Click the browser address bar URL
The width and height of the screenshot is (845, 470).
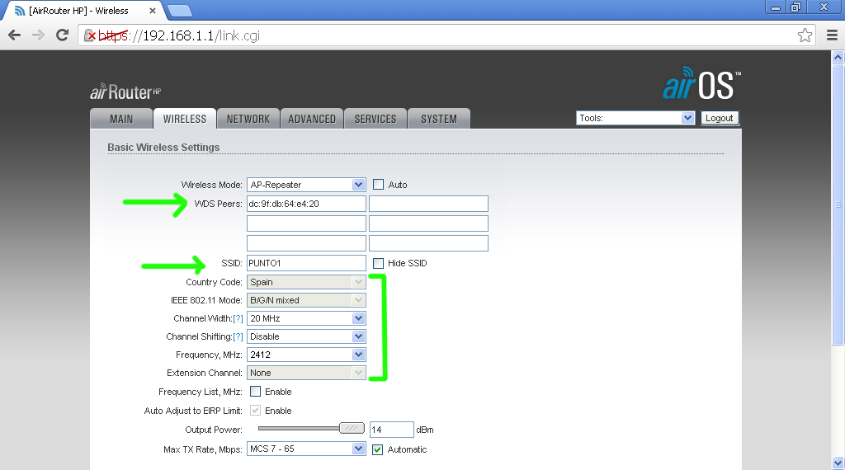click(x=179, y=35)
